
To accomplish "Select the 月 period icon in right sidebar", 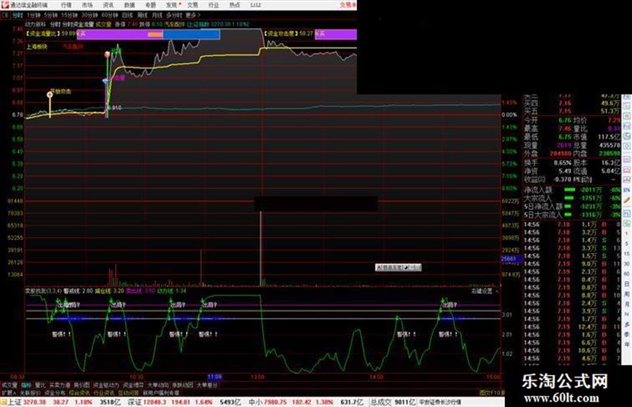I will pos(627,305).
